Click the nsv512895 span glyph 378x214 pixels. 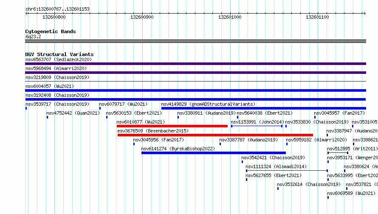click(x=338, y=153)
